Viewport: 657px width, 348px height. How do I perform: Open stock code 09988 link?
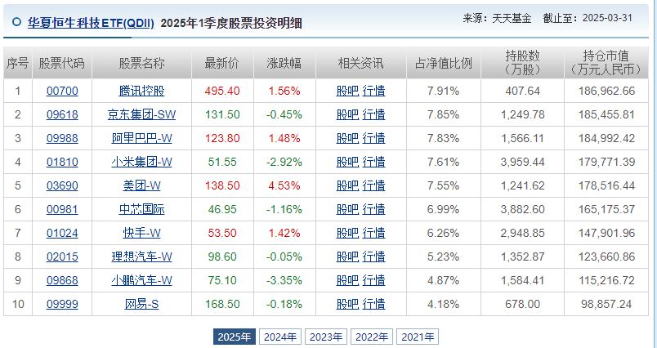click(62, 138)
